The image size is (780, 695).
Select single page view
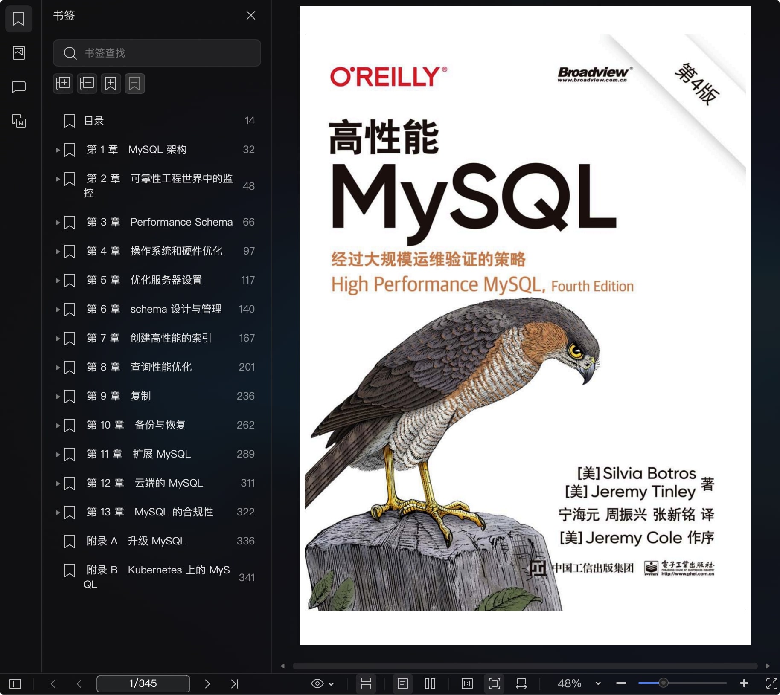pyautogui.click(x=403, y=684)
